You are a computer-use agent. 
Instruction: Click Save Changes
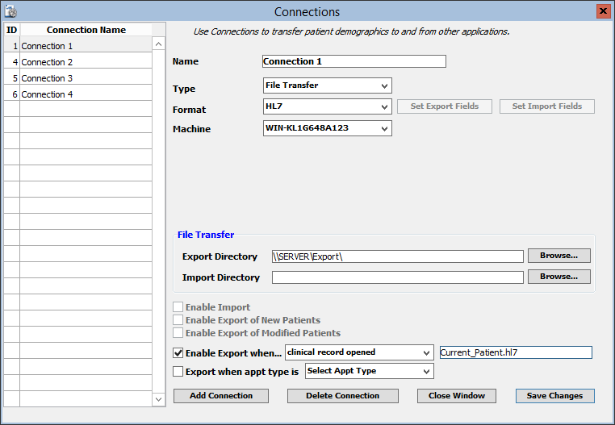pos(554,396)
